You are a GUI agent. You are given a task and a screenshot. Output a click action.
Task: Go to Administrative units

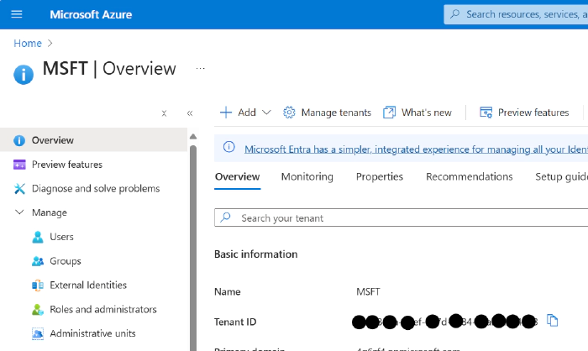92,333
